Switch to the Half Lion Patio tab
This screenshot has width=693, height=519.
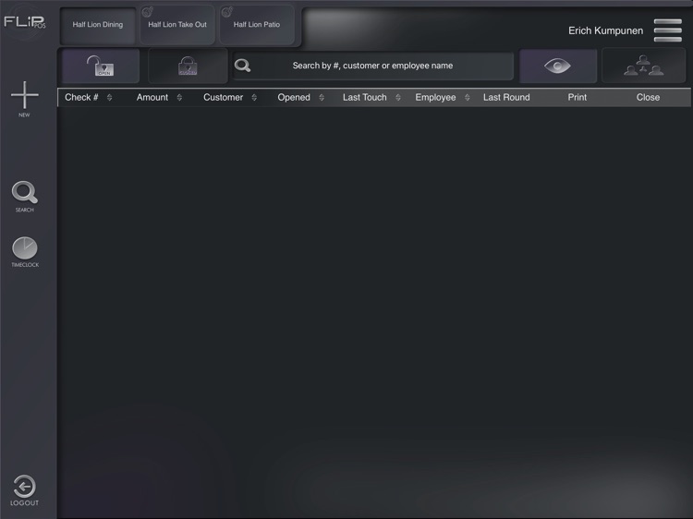pyautogui.click(x=257, y=25)
